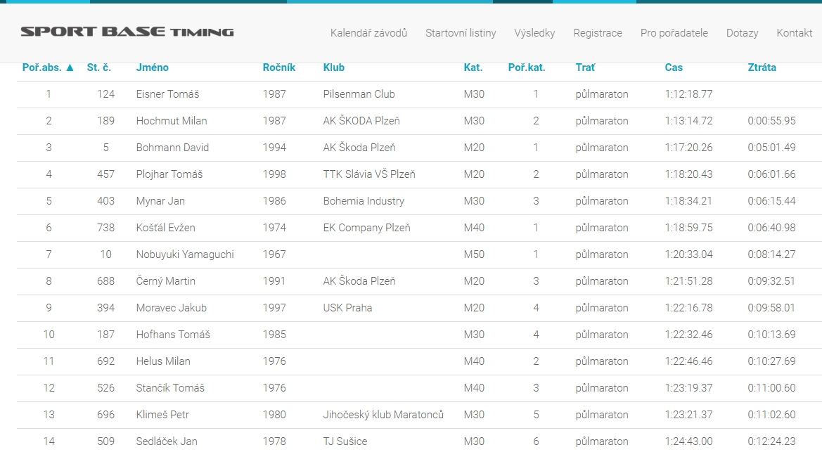Click the club TJ Sušice

(345, 442)
